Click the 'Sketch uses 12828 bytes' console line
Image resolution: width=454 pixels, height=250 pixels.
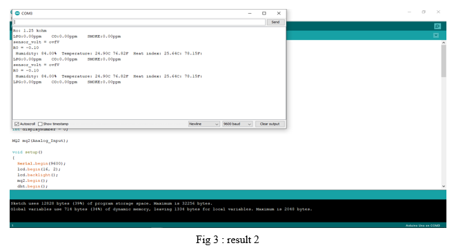click(x=112, y=203)
